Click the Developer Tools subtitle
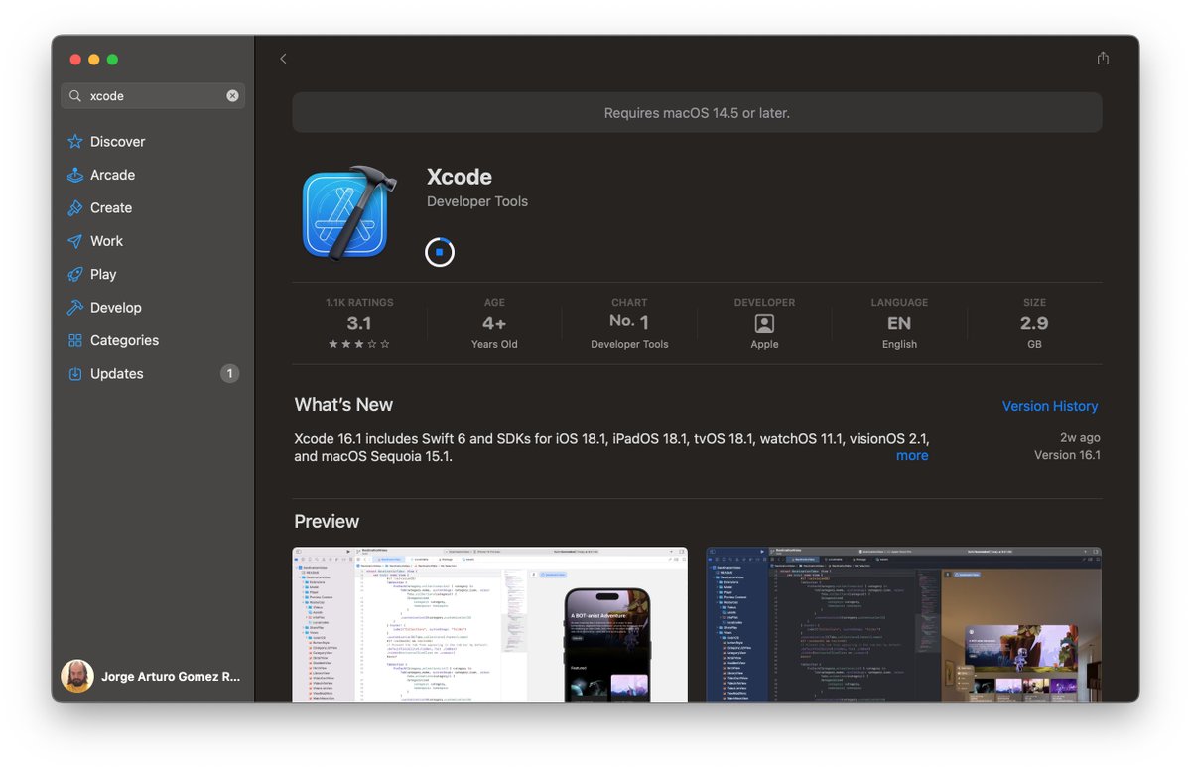 477,201
